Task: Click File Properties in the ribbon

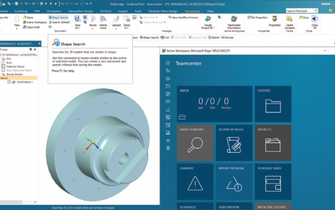Action: coord(257,17)
